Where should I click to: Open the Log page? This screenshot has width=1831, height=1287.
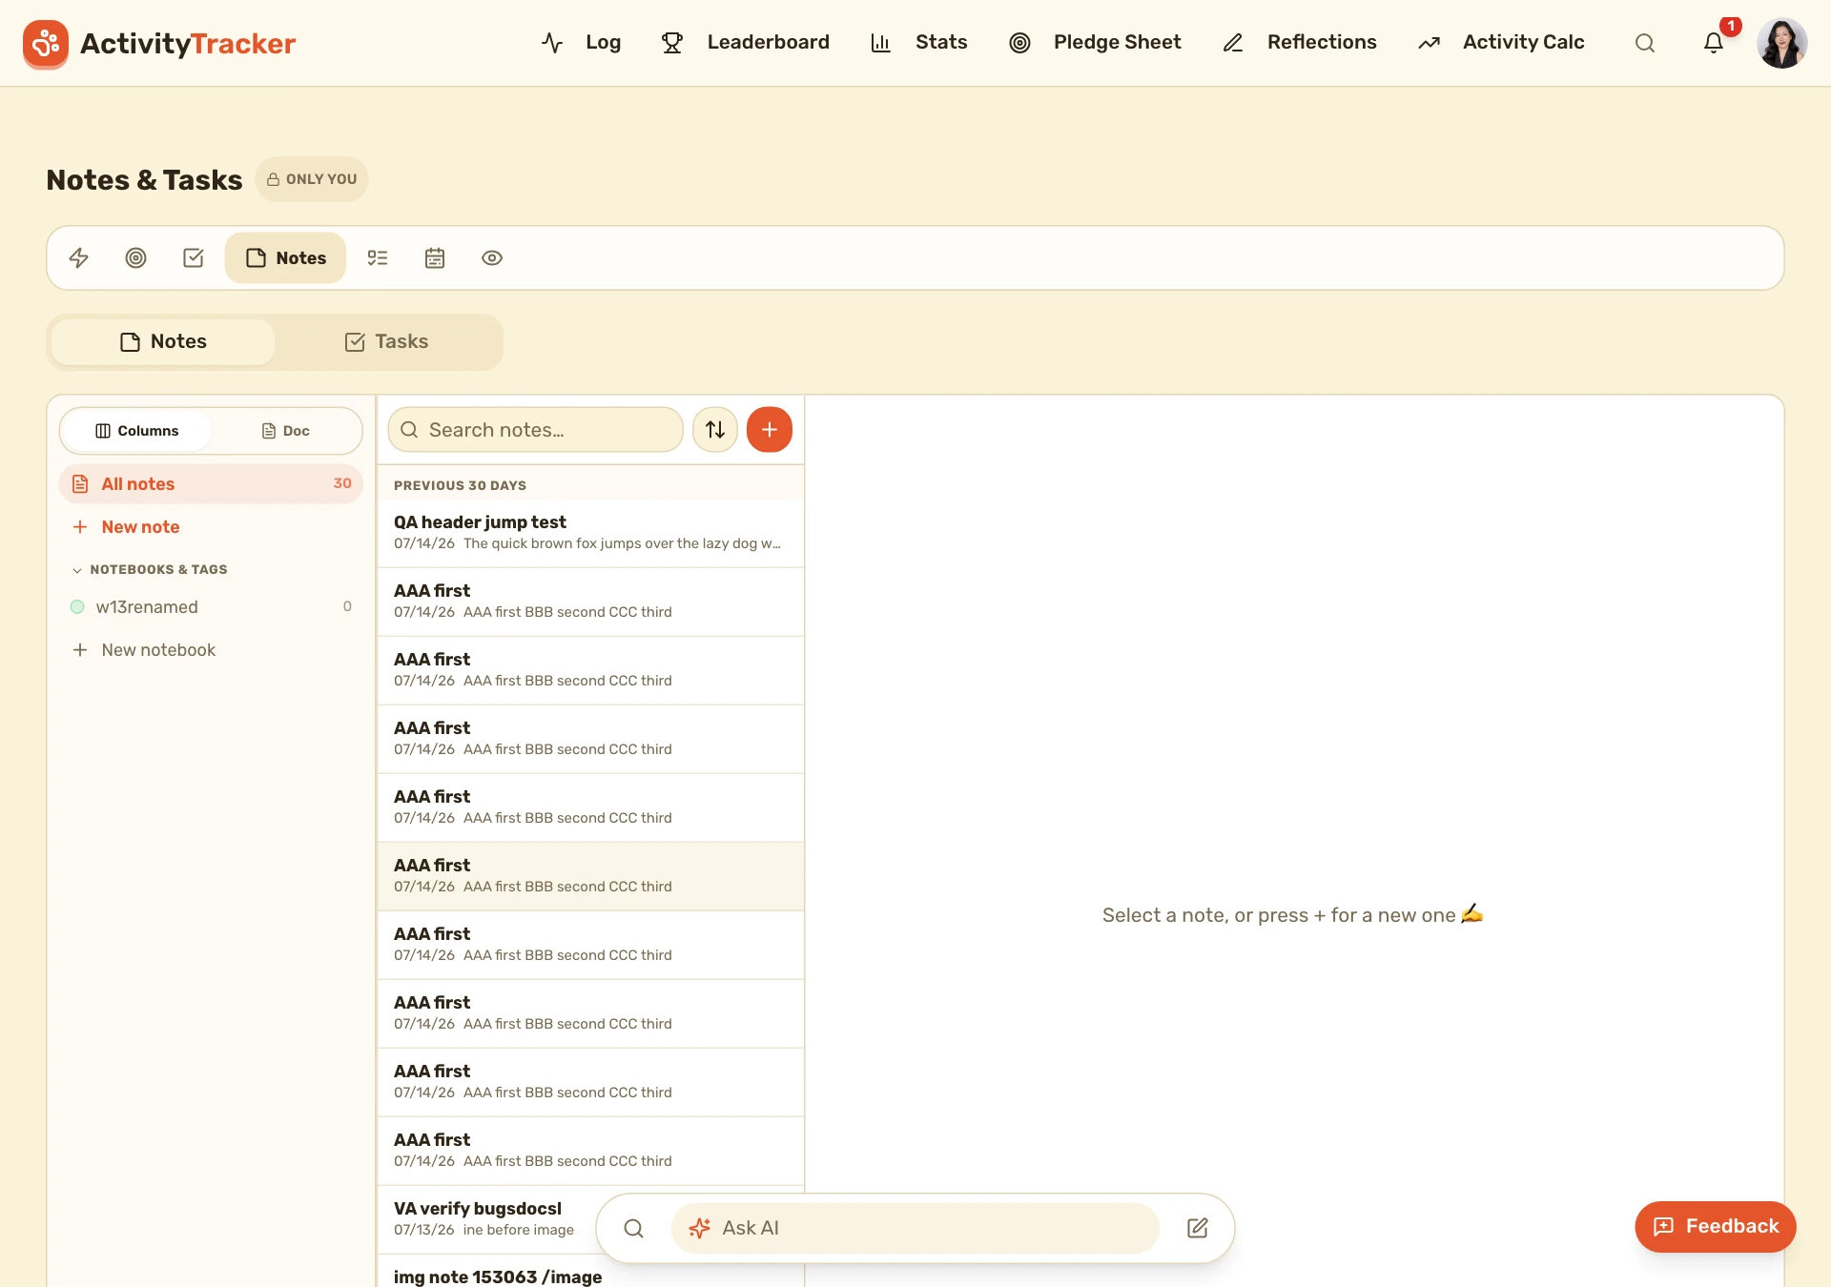pos(582,43)
